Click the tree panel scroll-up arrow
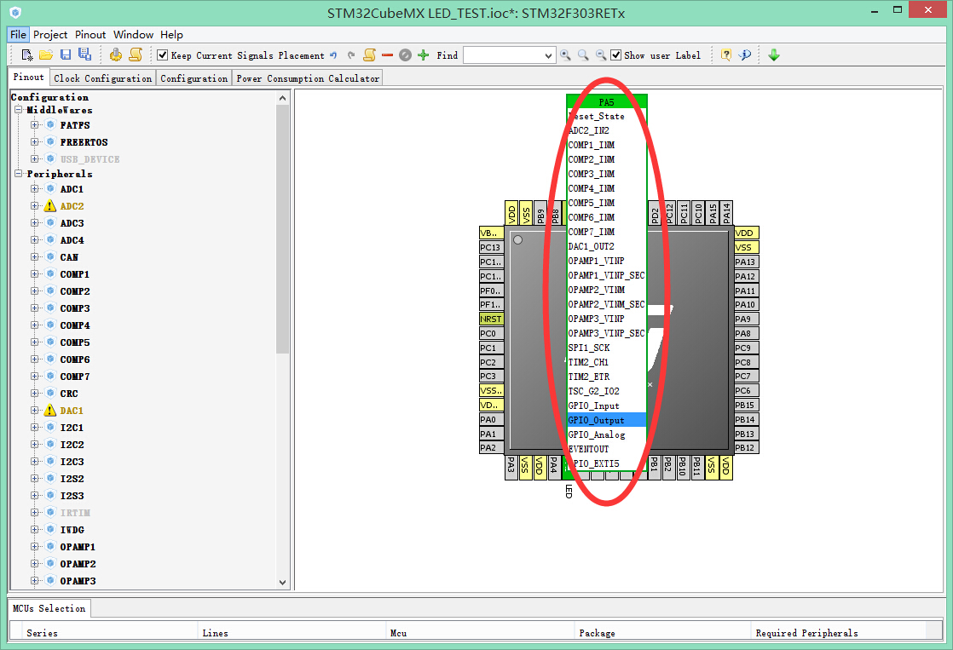The height and width of the screenshot is (650, 953). coord(283,98)
